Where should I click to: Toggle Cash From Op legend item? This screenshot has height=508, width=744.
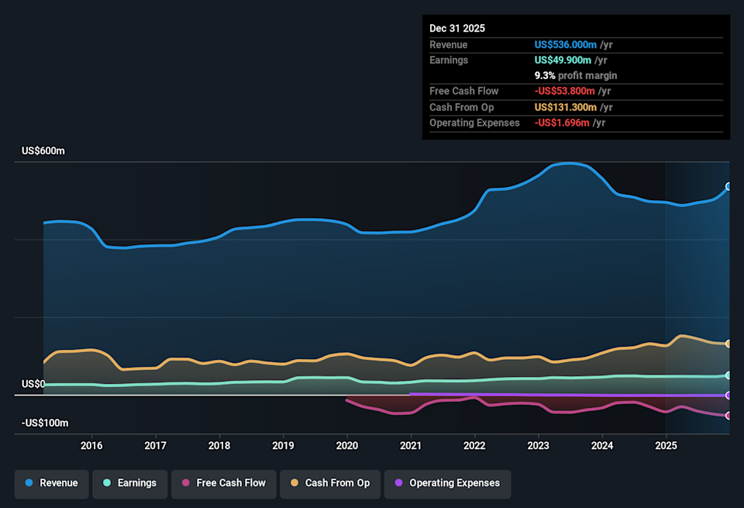330,483
